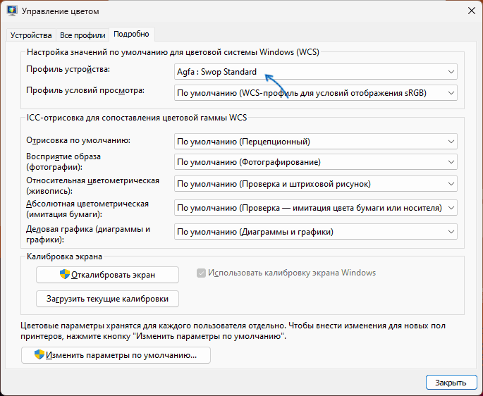
Task: Click the Деловая графика label text
Action: click(88, 234)
